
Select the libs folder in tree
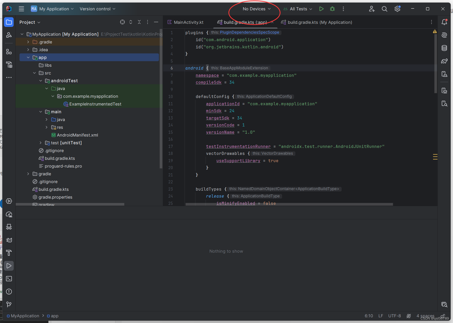[45, 65]
